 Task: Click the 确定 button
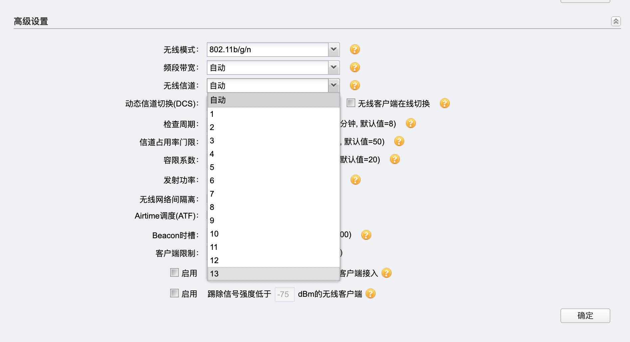(x=585, y=316)
